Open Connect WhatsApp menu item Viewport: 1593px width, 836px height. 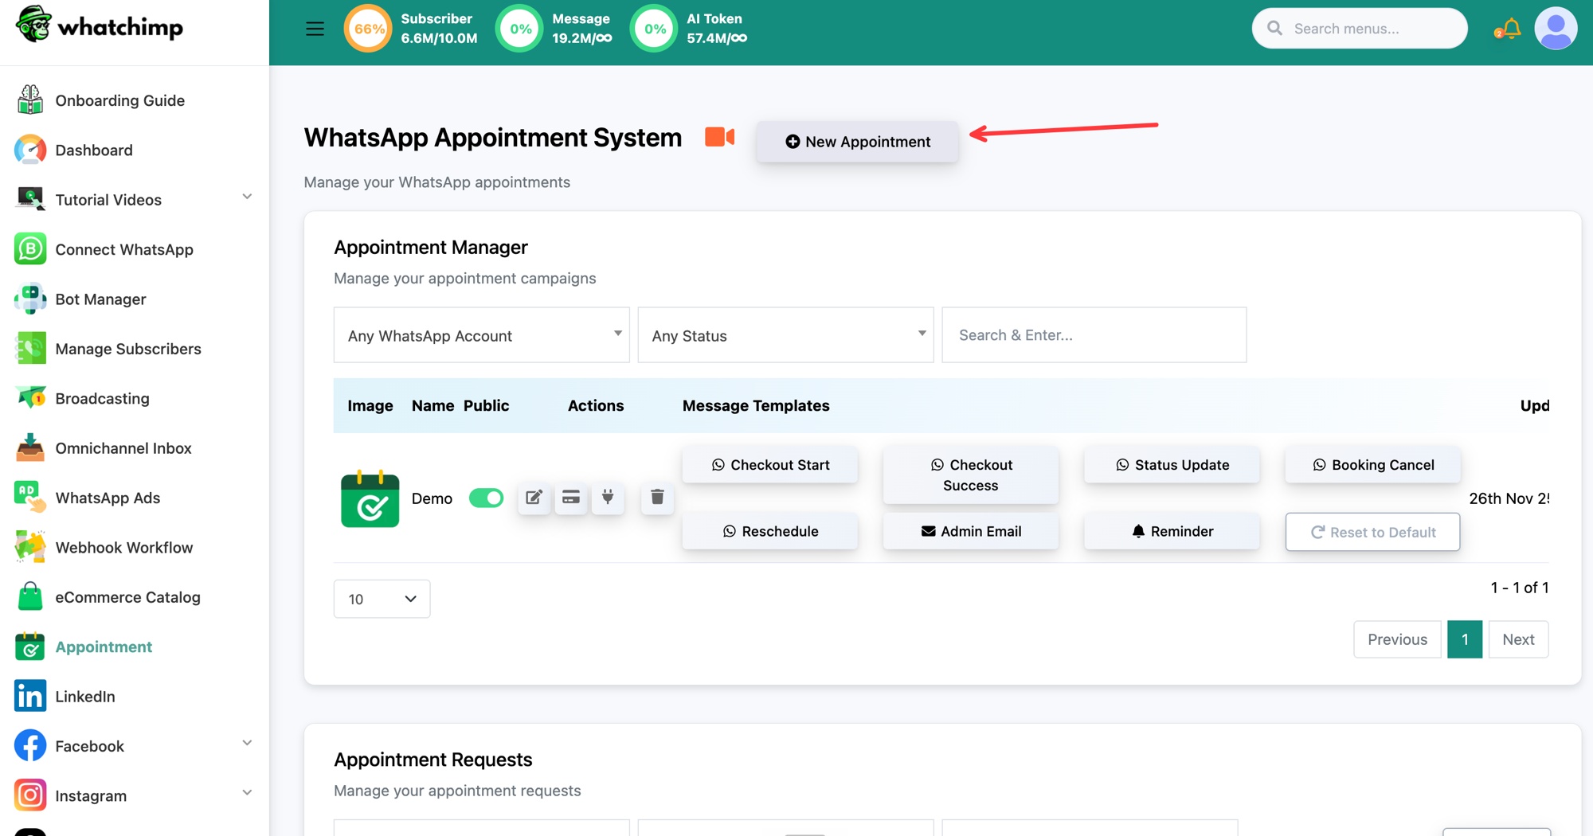click(124, 249)
